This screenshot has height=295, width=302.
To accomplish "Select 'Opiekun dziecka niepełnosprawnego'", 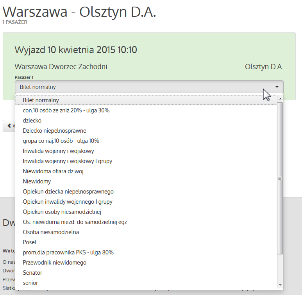I will click(146, 192).
